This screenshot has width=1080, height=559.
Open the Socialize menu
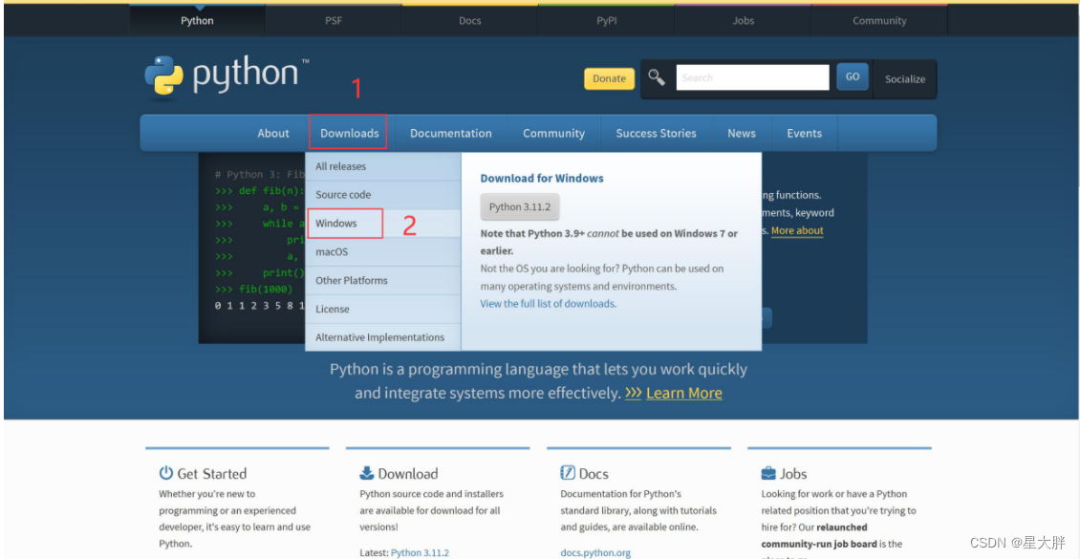pyautogui.click(x=905, y=79)
